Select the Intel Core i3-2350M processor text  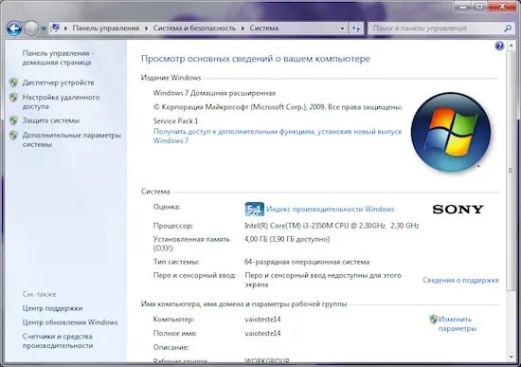[x=332, y=226]
